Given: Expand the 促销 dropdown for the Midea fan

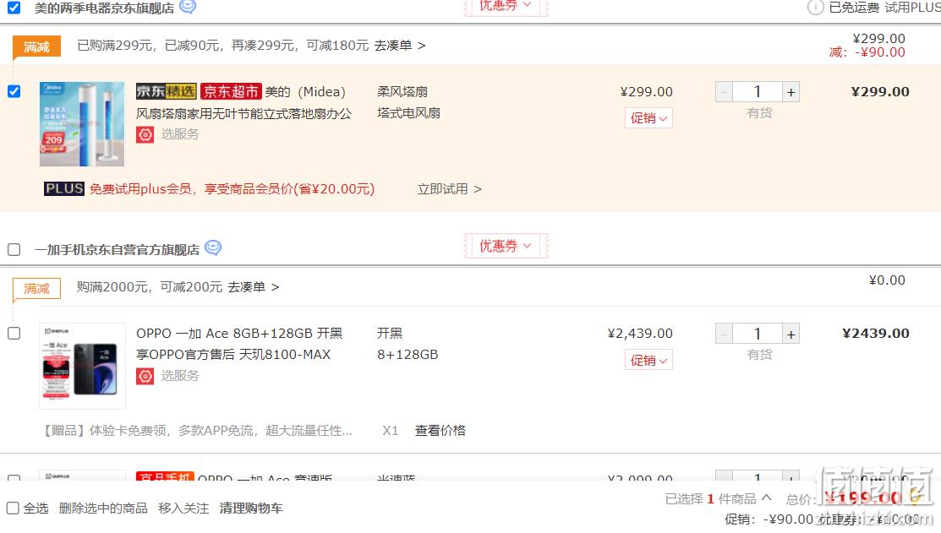Looking at the screenshot, I should point(648,118).
